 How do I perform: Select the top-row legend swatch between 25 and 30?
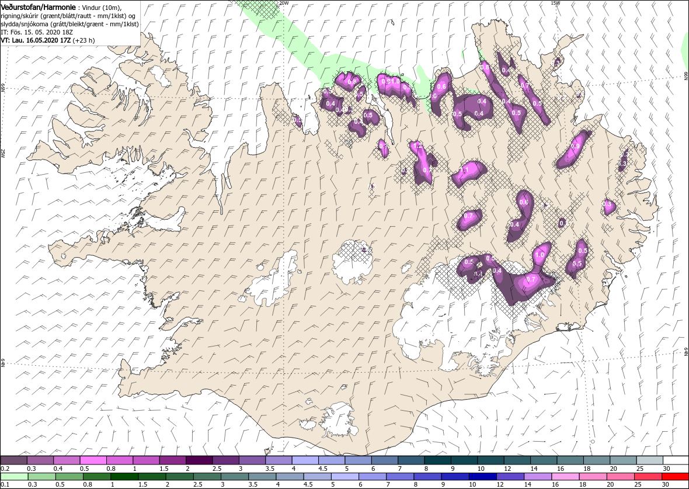[649, 460]
